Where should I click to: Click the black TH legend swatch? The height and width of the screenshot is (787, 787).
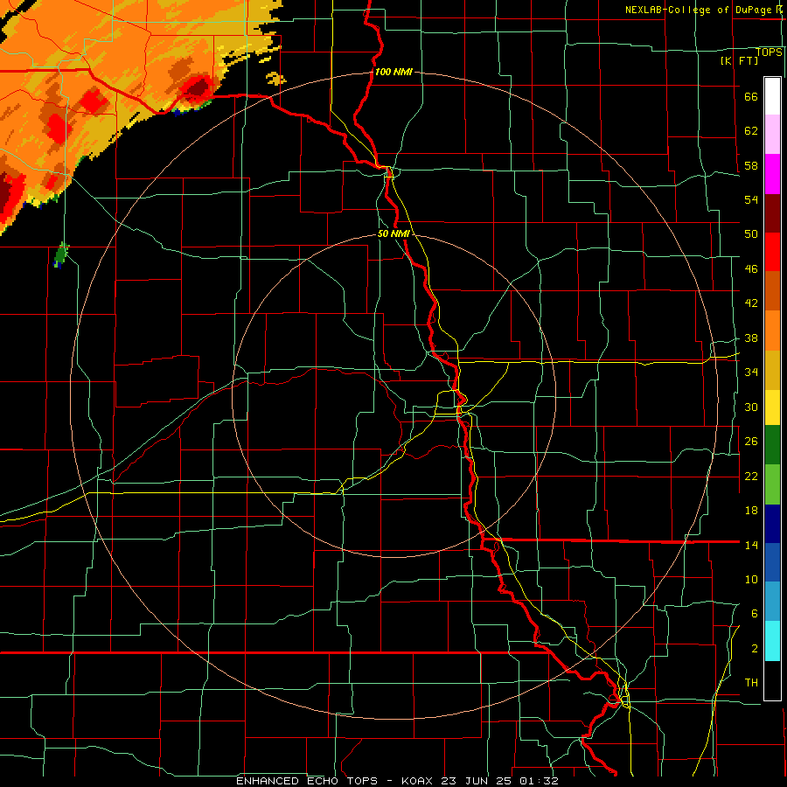(x=772, y=680)
